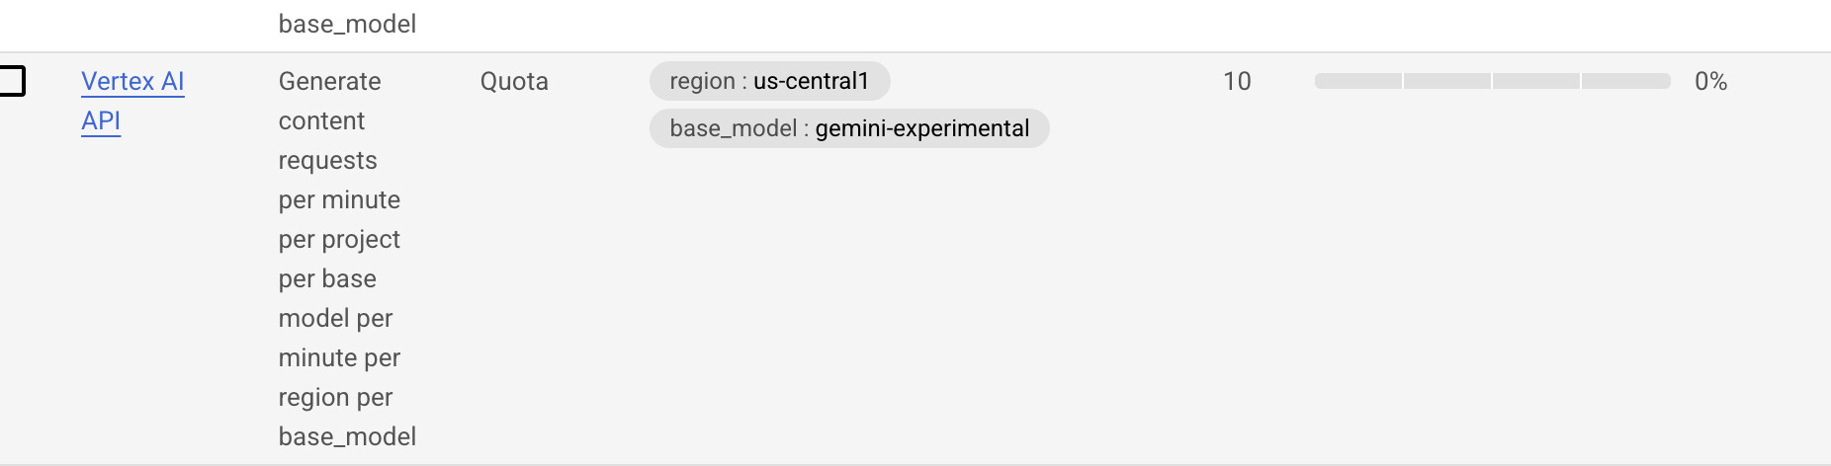Viewport: 1831px width, 466px height.
Task: Click the us-central1 value text
Action: (x=811, y=81)
